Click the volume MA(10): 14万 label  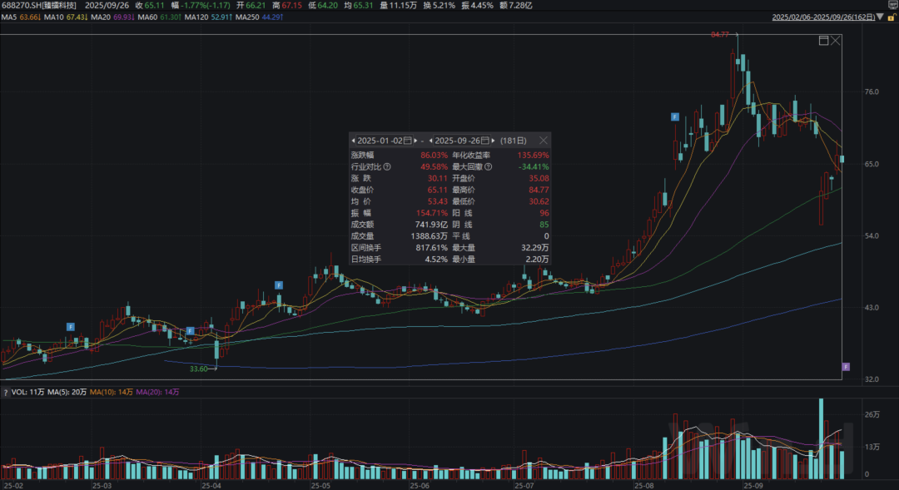(112, 392)
